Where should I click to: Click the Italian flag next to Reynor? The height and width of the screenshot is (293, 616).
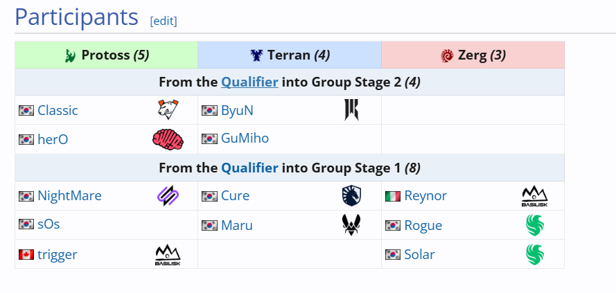pos(393,196)
